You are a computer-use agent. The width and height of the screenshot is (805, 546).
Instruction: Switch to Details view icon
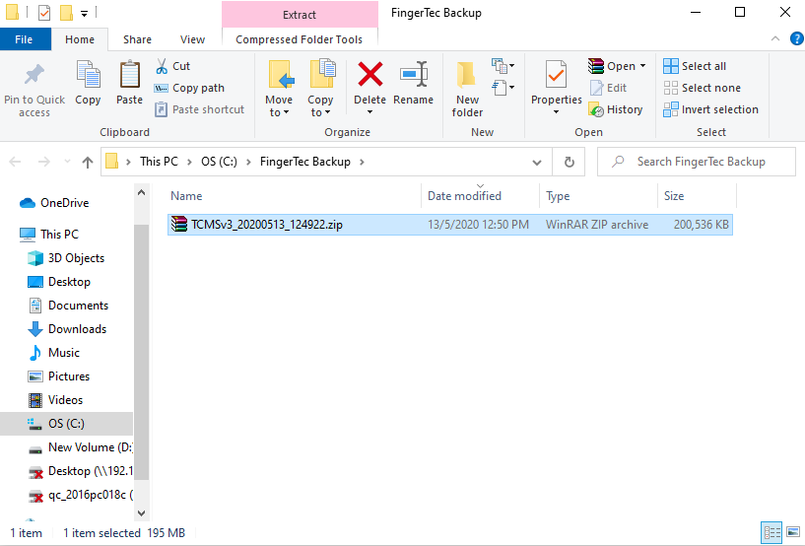pyautogui.click(x=771, y=532)
